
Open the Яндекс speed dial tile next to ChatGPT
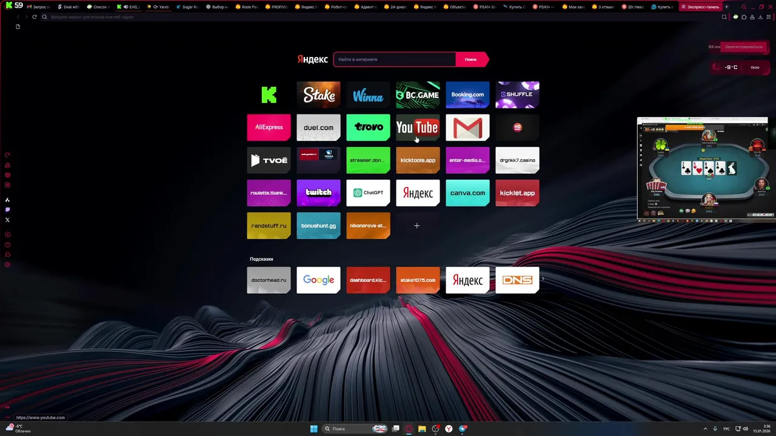[418, 193]
